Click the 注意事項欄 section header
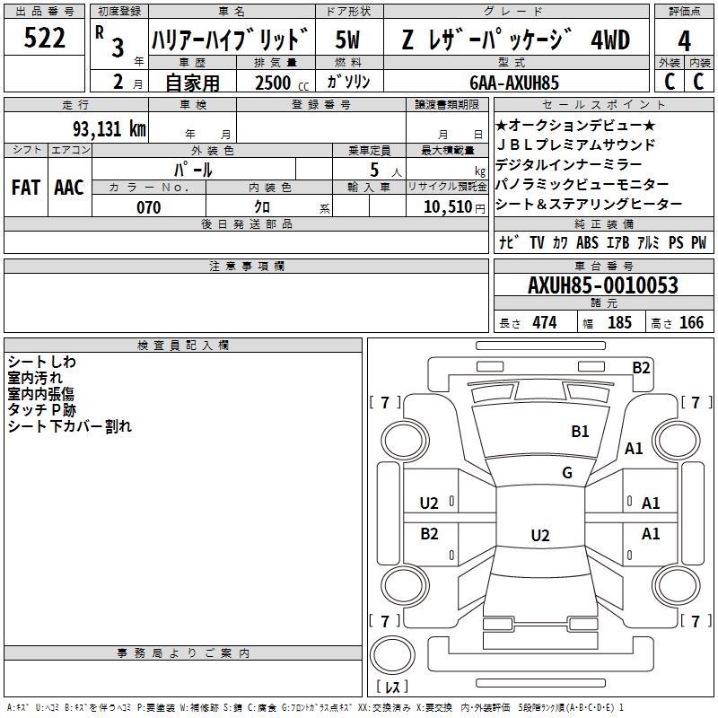The width and height of the screenshot is (718, 718). coord(246,266)
